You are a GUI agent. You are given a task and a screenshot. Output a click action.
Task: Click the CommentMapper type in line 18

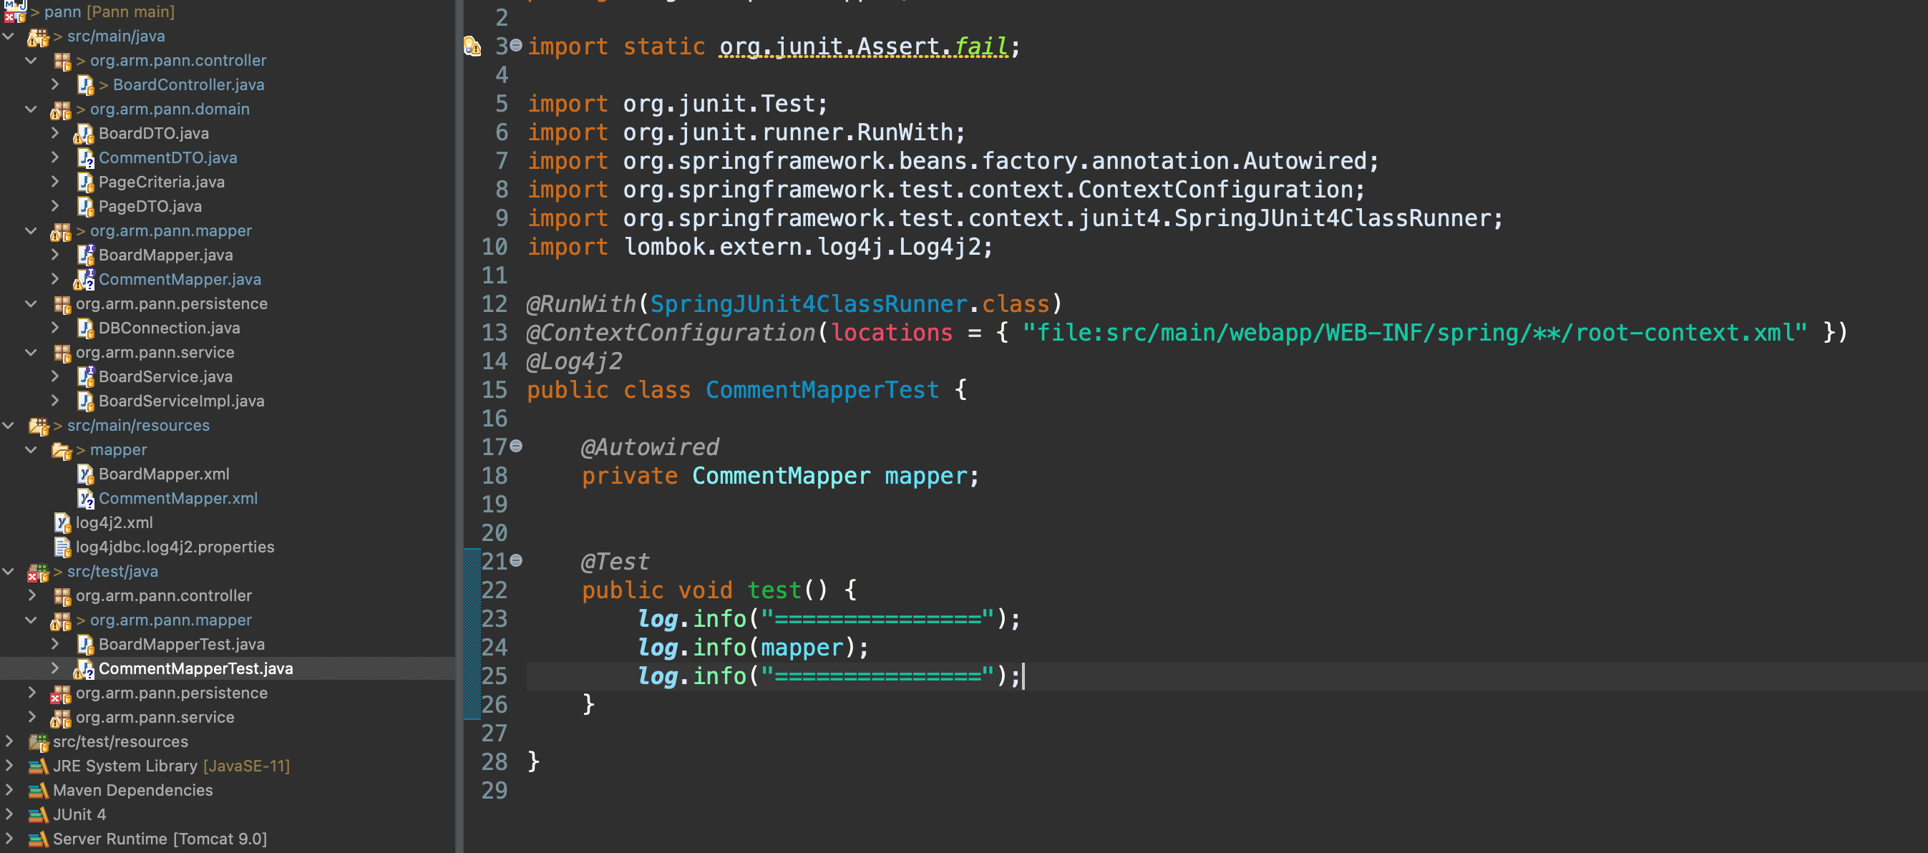click(781, 476)
